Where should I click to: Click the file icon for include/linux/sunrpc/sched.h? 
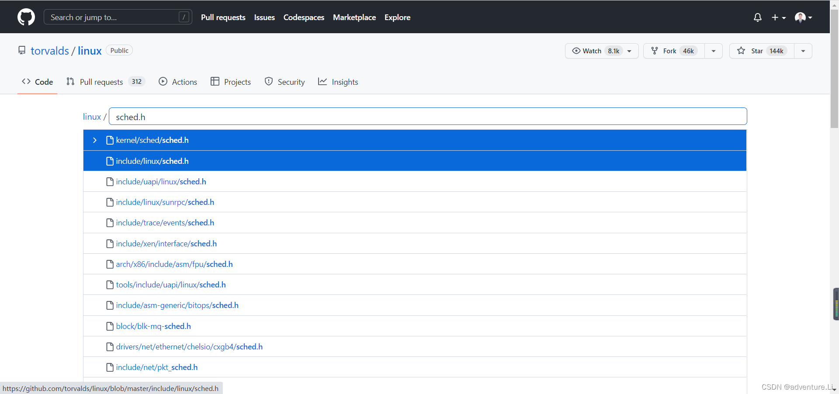point(110,202)
